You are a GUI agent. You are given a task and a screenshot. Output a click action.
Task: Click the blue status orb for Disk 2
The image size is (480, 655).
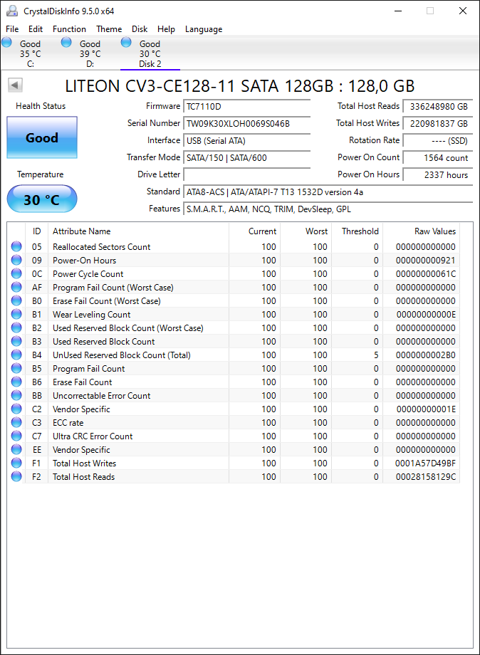(126, 42)
